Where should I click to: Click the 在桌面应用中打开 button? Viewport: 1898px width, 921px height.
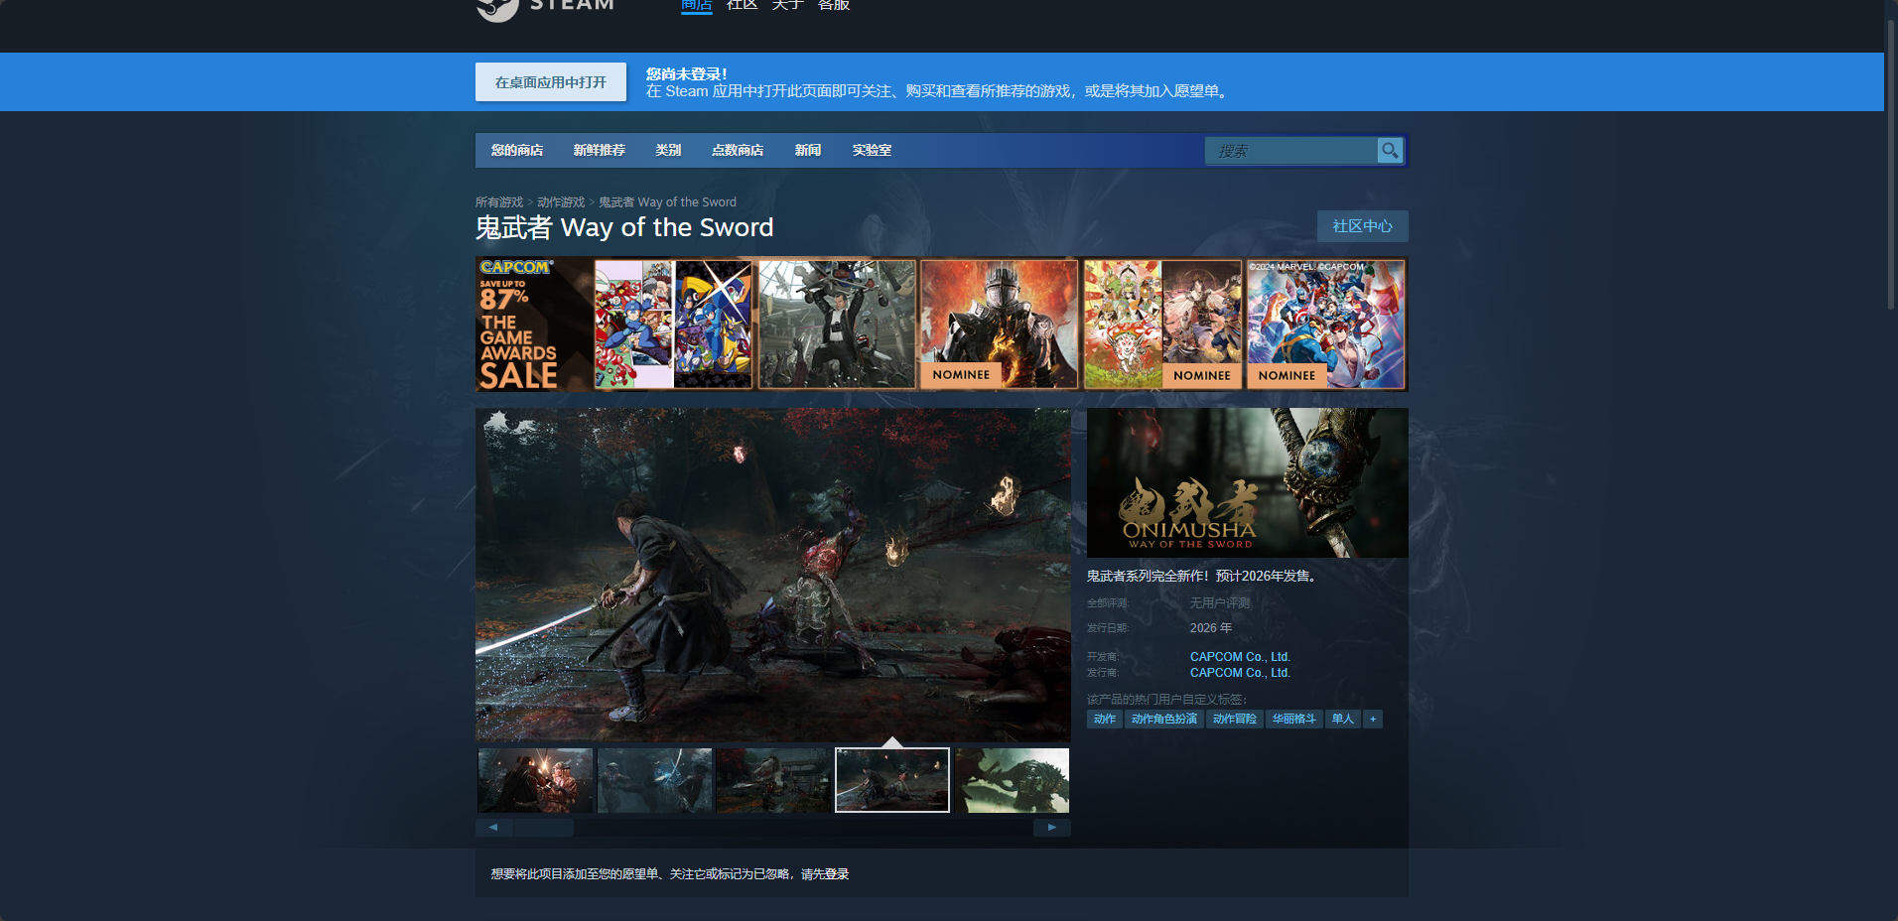[x=551, y=82]
